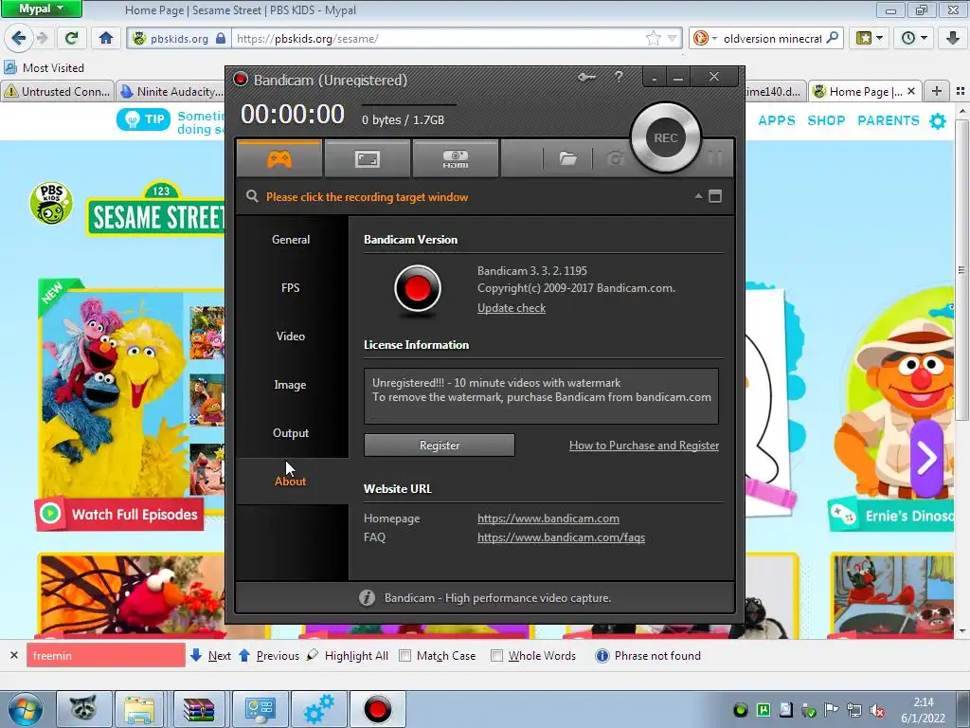Reload the page with the refresh icon

71,38
